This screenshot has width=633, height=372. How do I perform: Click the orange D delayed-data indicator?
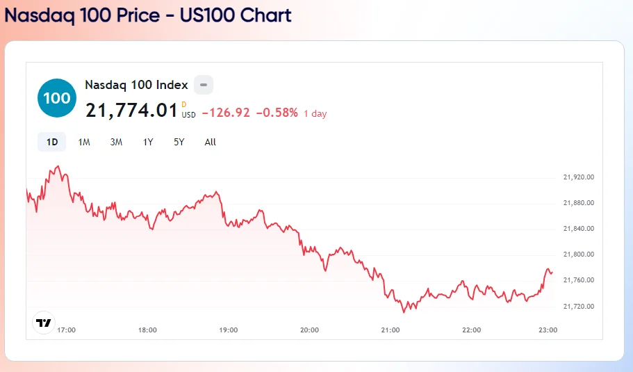click(x=184, y=104)
